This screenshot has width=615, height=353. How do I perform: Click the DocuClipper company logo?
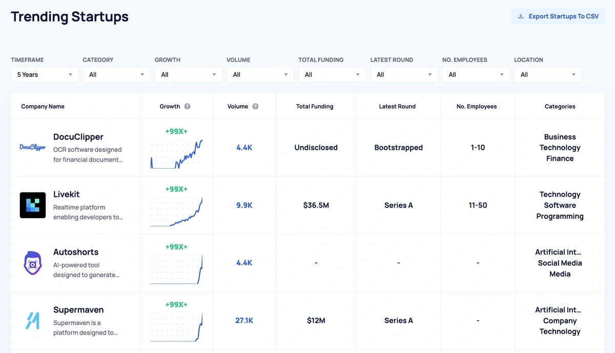click(32, 148)
